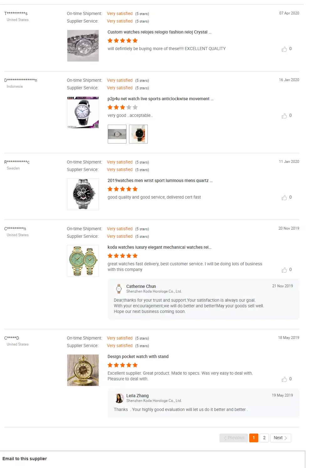View the second review photo with black watch
The height and width of the screenshot is (468, 315).
(138, 134)
